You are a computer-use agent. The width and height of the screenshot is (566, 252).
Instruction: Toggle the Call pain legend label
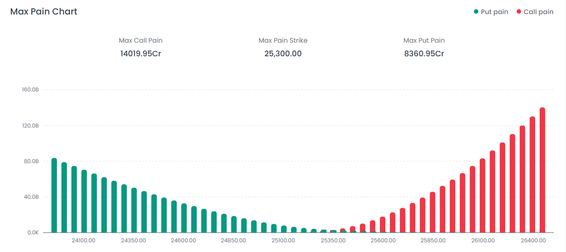[x=538, y=12]
